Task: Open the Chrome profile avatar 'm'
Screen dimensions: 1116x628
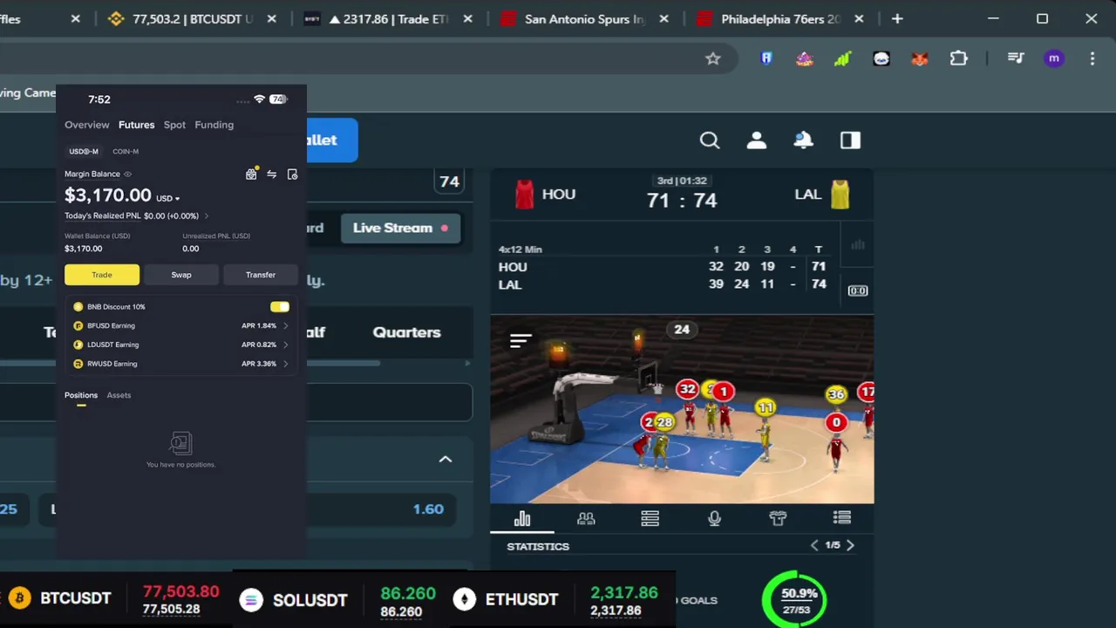Action: pyautogui.click(x=1054, y=58)
